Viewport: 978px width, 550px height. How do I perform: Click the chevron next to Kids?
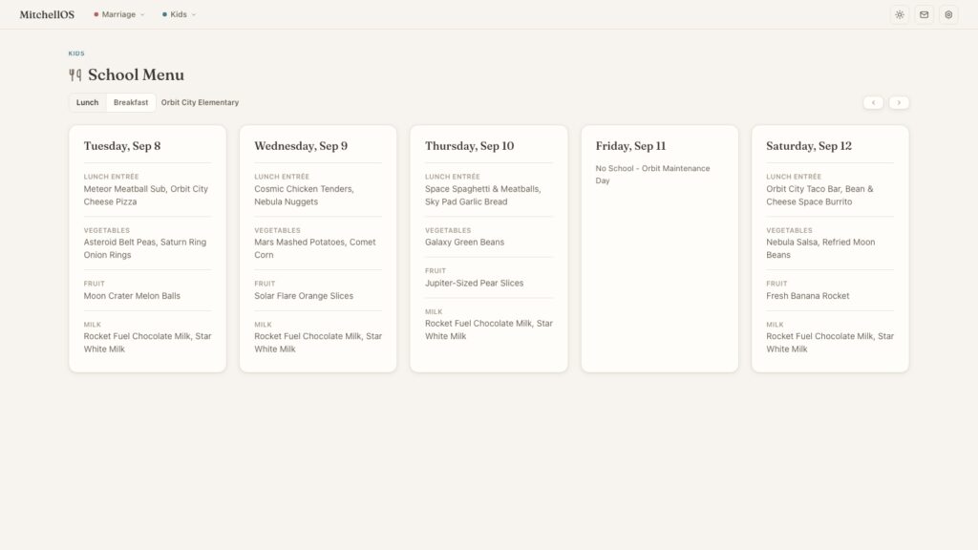193,14
